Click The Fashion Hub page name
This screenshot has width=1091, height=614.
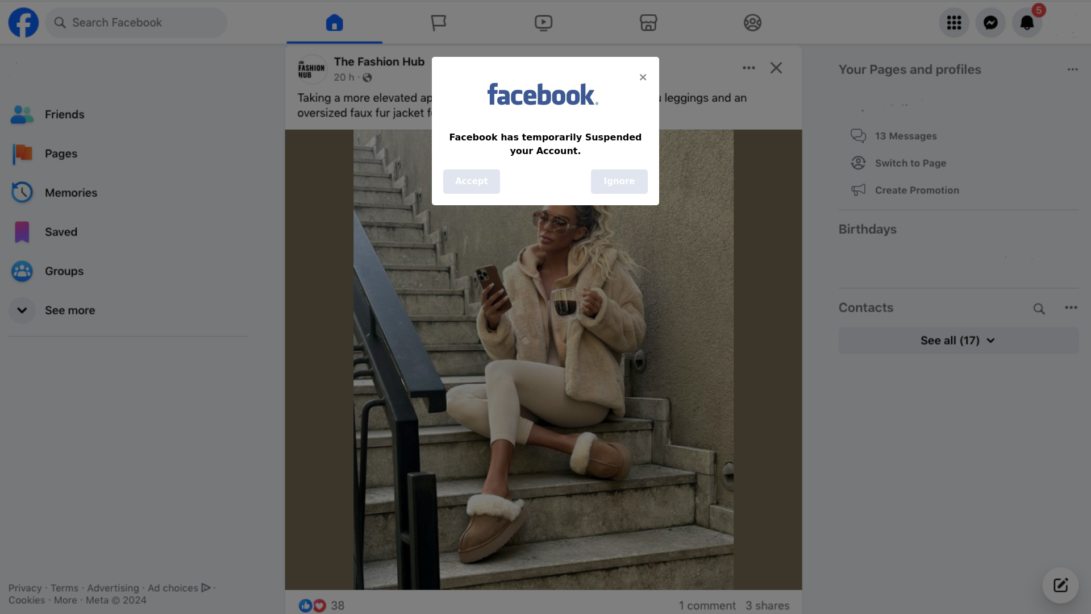[379, 61]
